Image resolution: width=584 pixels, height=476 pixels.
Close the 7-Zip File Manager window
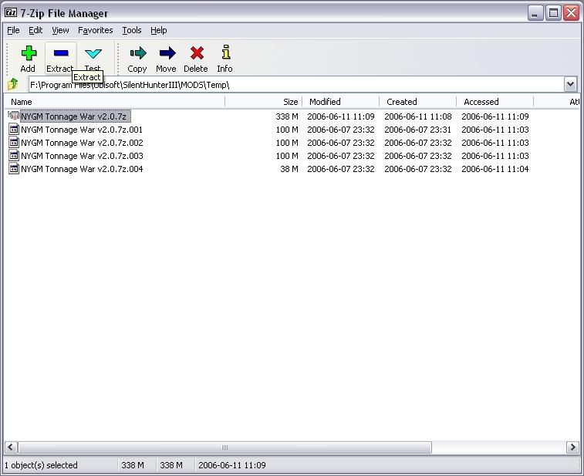[571, 13]
